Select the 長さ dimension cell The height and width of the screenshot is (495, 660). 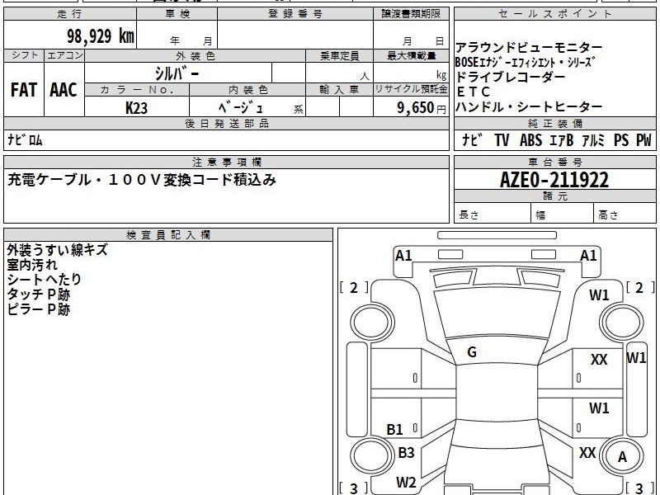click(493, 214)
